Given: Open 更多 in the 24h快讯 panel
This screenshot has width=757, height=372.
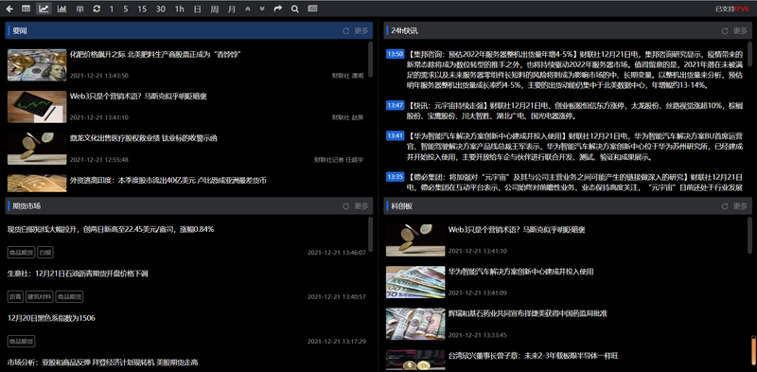Looking at the screenshot, I should click(x=740, y=30).
